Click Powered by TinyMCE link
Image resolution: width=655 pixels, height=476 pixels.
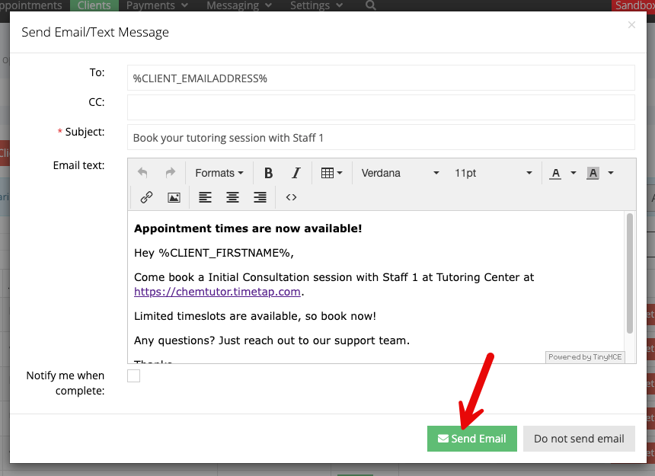point(585,357)
